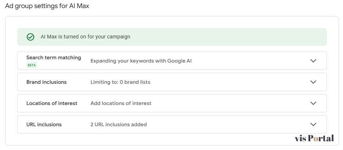The height and width of the screenshot is (150, 343).
Task: Click the vis Portal watermark logo
Action: [x=314, y=138]
